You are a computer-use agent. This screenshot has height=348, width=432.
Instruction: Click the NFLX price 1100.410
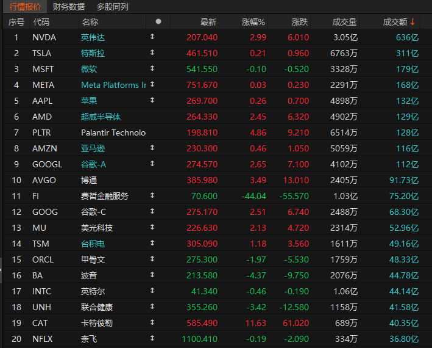(x=200, y=339)
